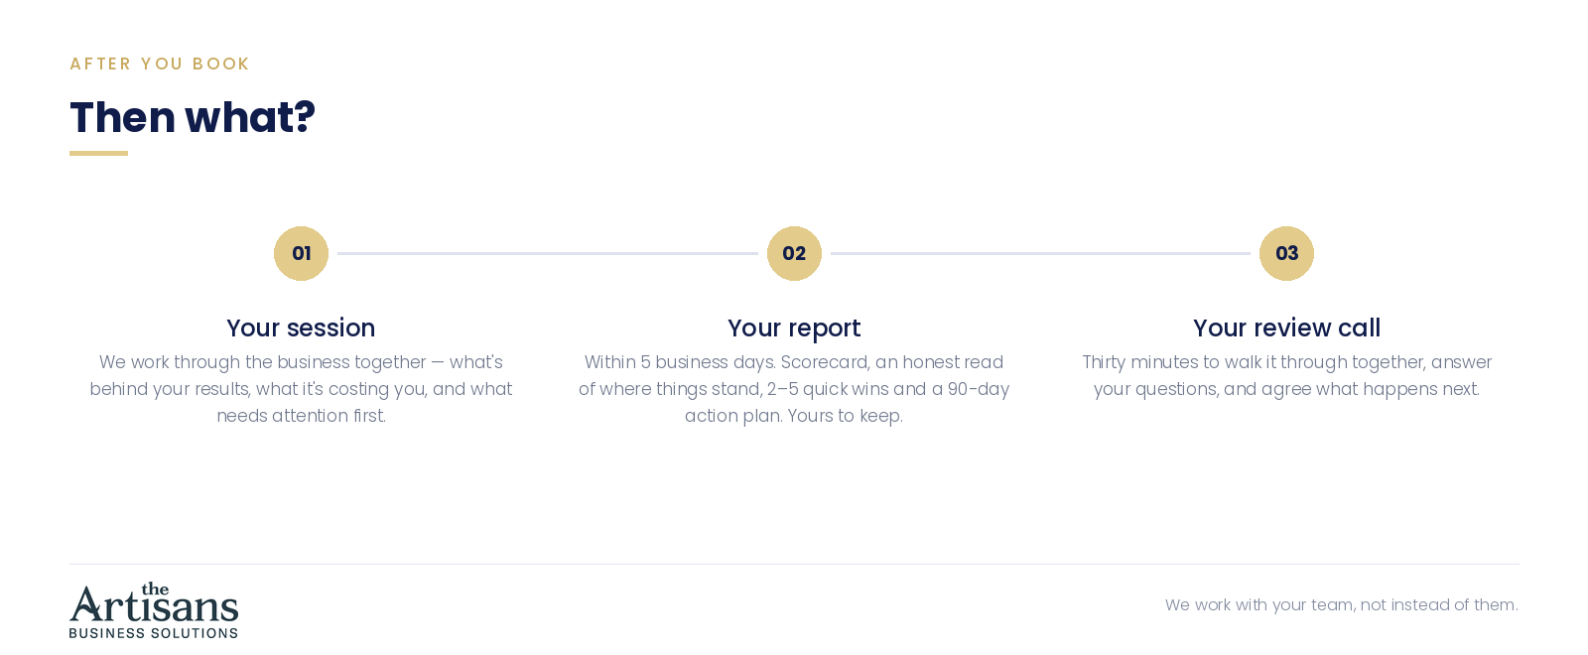Screen dimensions: 1588x655
Task: Click the gold underline beneath the title
Action: point(98,153)
